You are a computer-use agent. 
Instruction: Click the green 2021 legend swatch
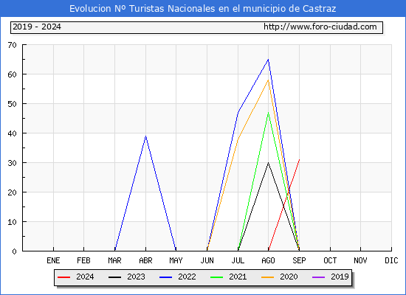pos(217,277)
